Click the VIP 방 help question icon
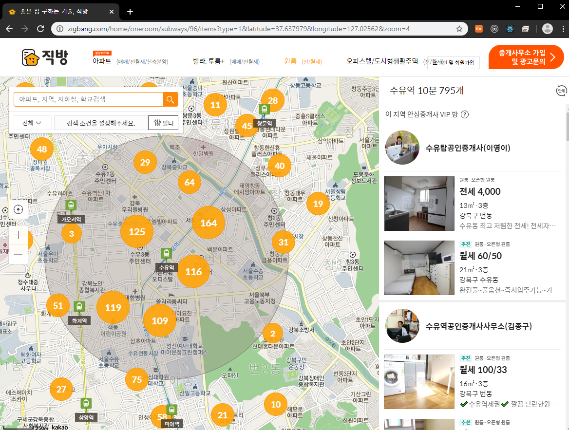 [x=464, y=114]
